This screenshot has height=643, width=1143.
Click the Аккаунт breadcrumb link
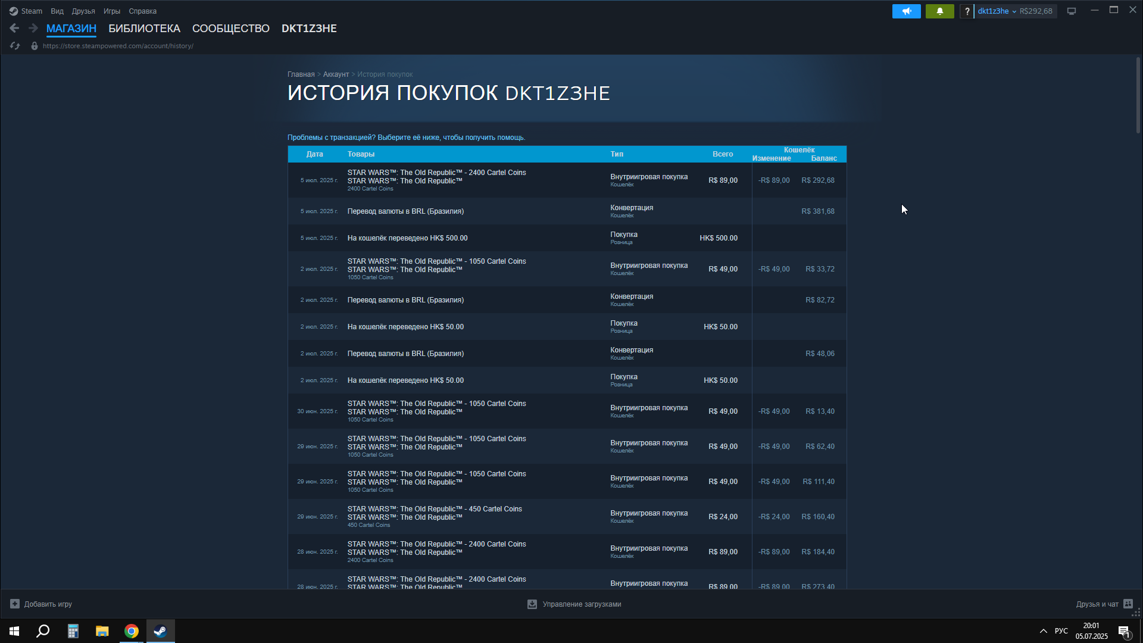coord(336,74)
